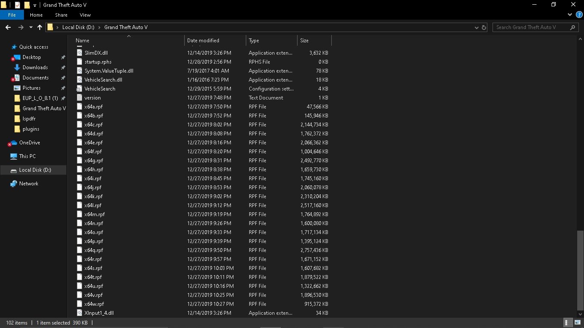Switch to the Home ribbon tab

(36, 15)
